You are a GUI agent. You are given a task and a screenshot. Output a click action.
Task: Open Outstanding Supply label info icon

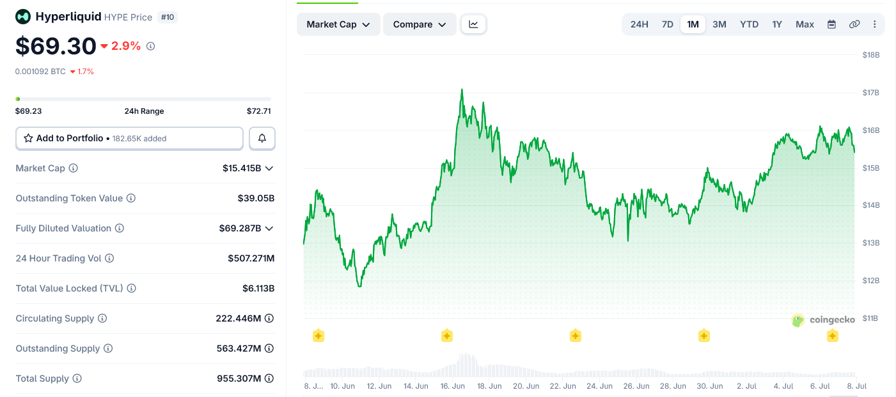click(x=108, y=348)
